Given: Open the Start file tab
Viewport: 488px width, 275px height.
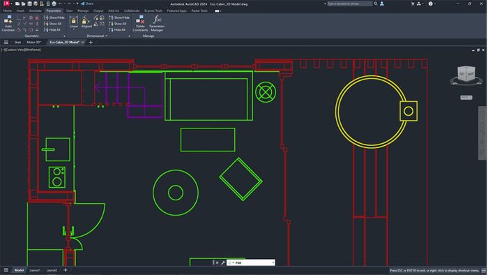Looking at the screenshot, I should (17, 43).
